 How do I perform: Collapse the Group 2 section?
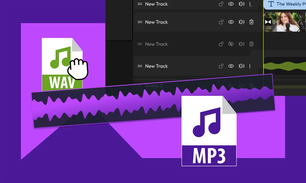point(140,86)
